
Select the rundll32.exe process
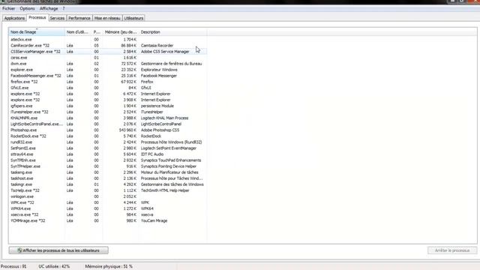pyautogui.click(x=108, y=142)
